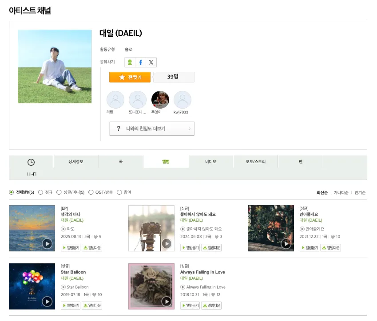Download the 좋아하지 않아도 돼요 album via 앨범다운

click(x=211, y=248)
